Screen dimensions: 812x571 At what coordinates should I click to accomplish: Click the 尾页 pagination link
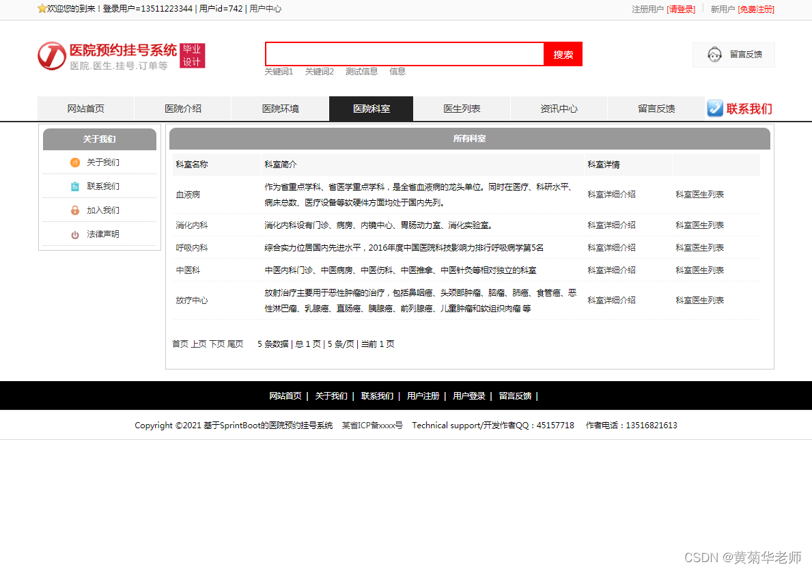pyautogui.click(x=236, y=344)
